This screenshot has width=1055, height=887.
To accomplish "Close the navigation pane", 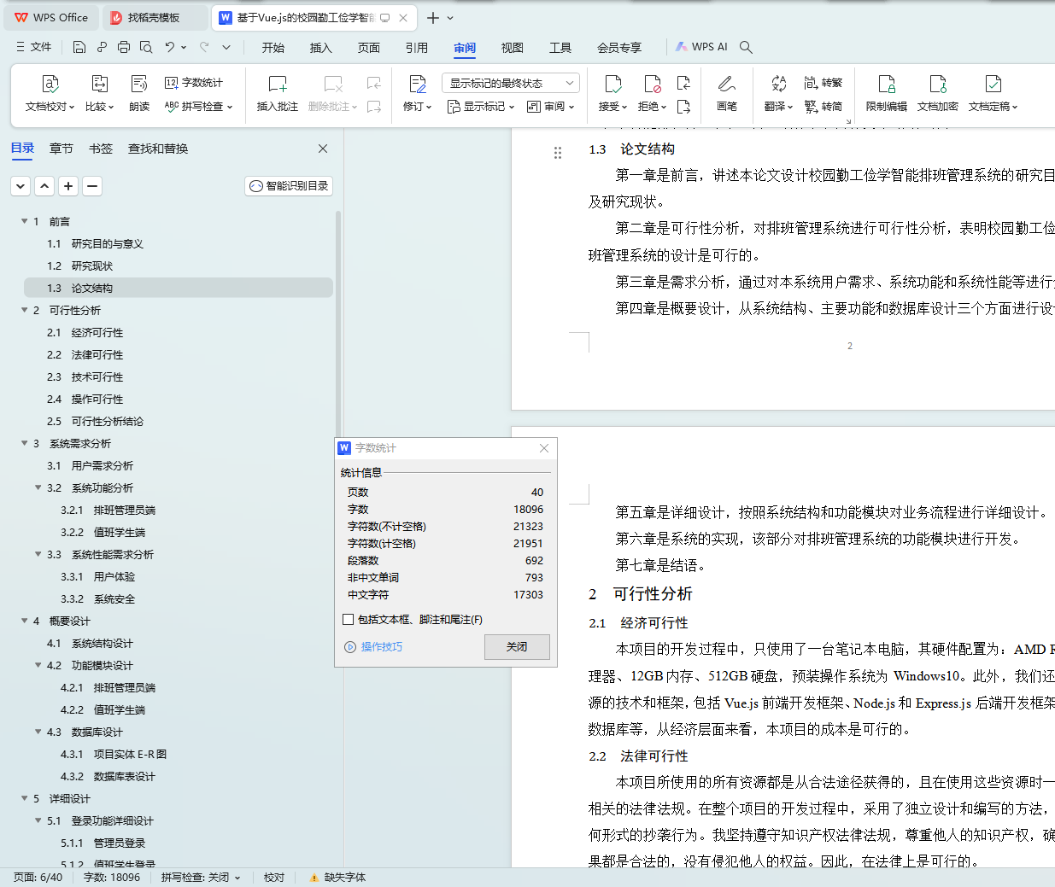I will [323, 149].
